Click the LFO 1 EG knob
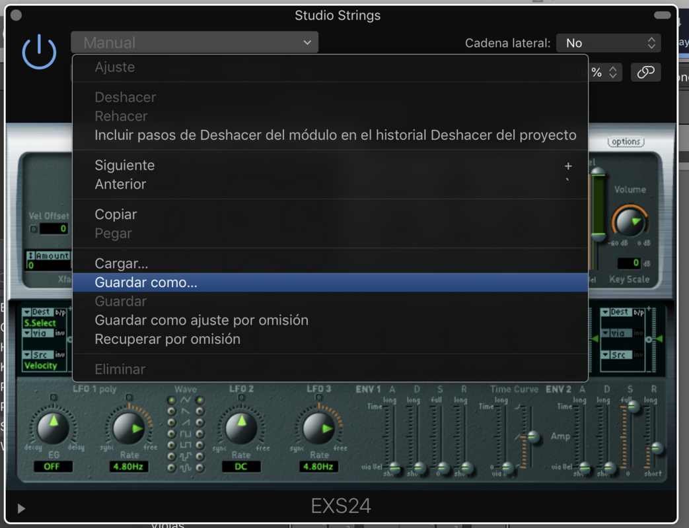 [53, 427]
